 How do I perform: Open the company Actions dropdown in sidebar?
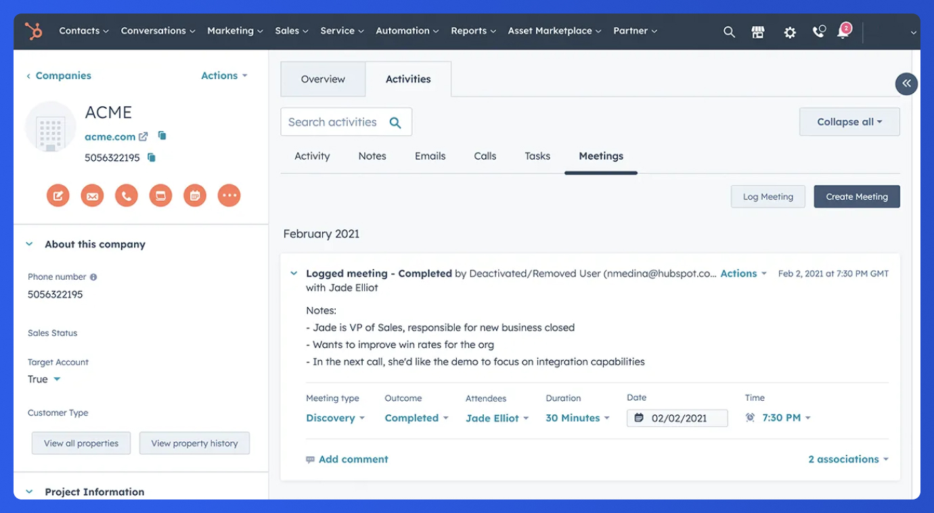(224, 76)
